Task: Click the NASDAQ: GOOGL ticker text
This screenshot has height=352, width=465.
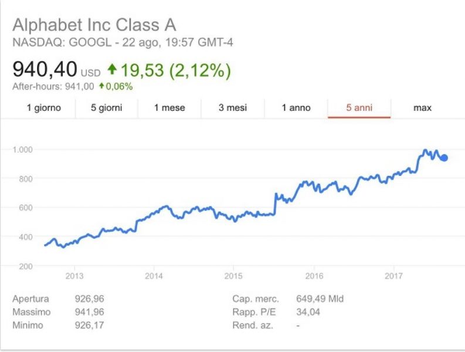Action: tap(62, 42)
